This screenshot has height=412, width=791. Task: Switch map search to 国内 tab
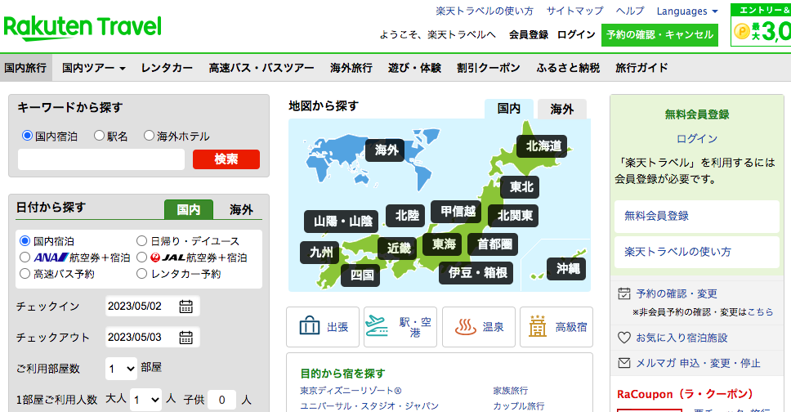pyautogui.click(x=509, y=109)
